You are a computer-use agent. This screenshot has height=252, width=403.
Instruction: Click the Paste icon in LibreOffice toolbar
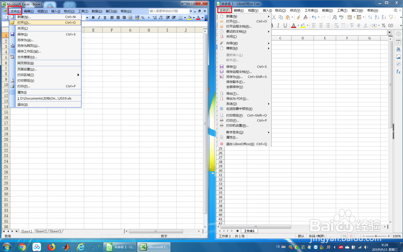[288, 17]
